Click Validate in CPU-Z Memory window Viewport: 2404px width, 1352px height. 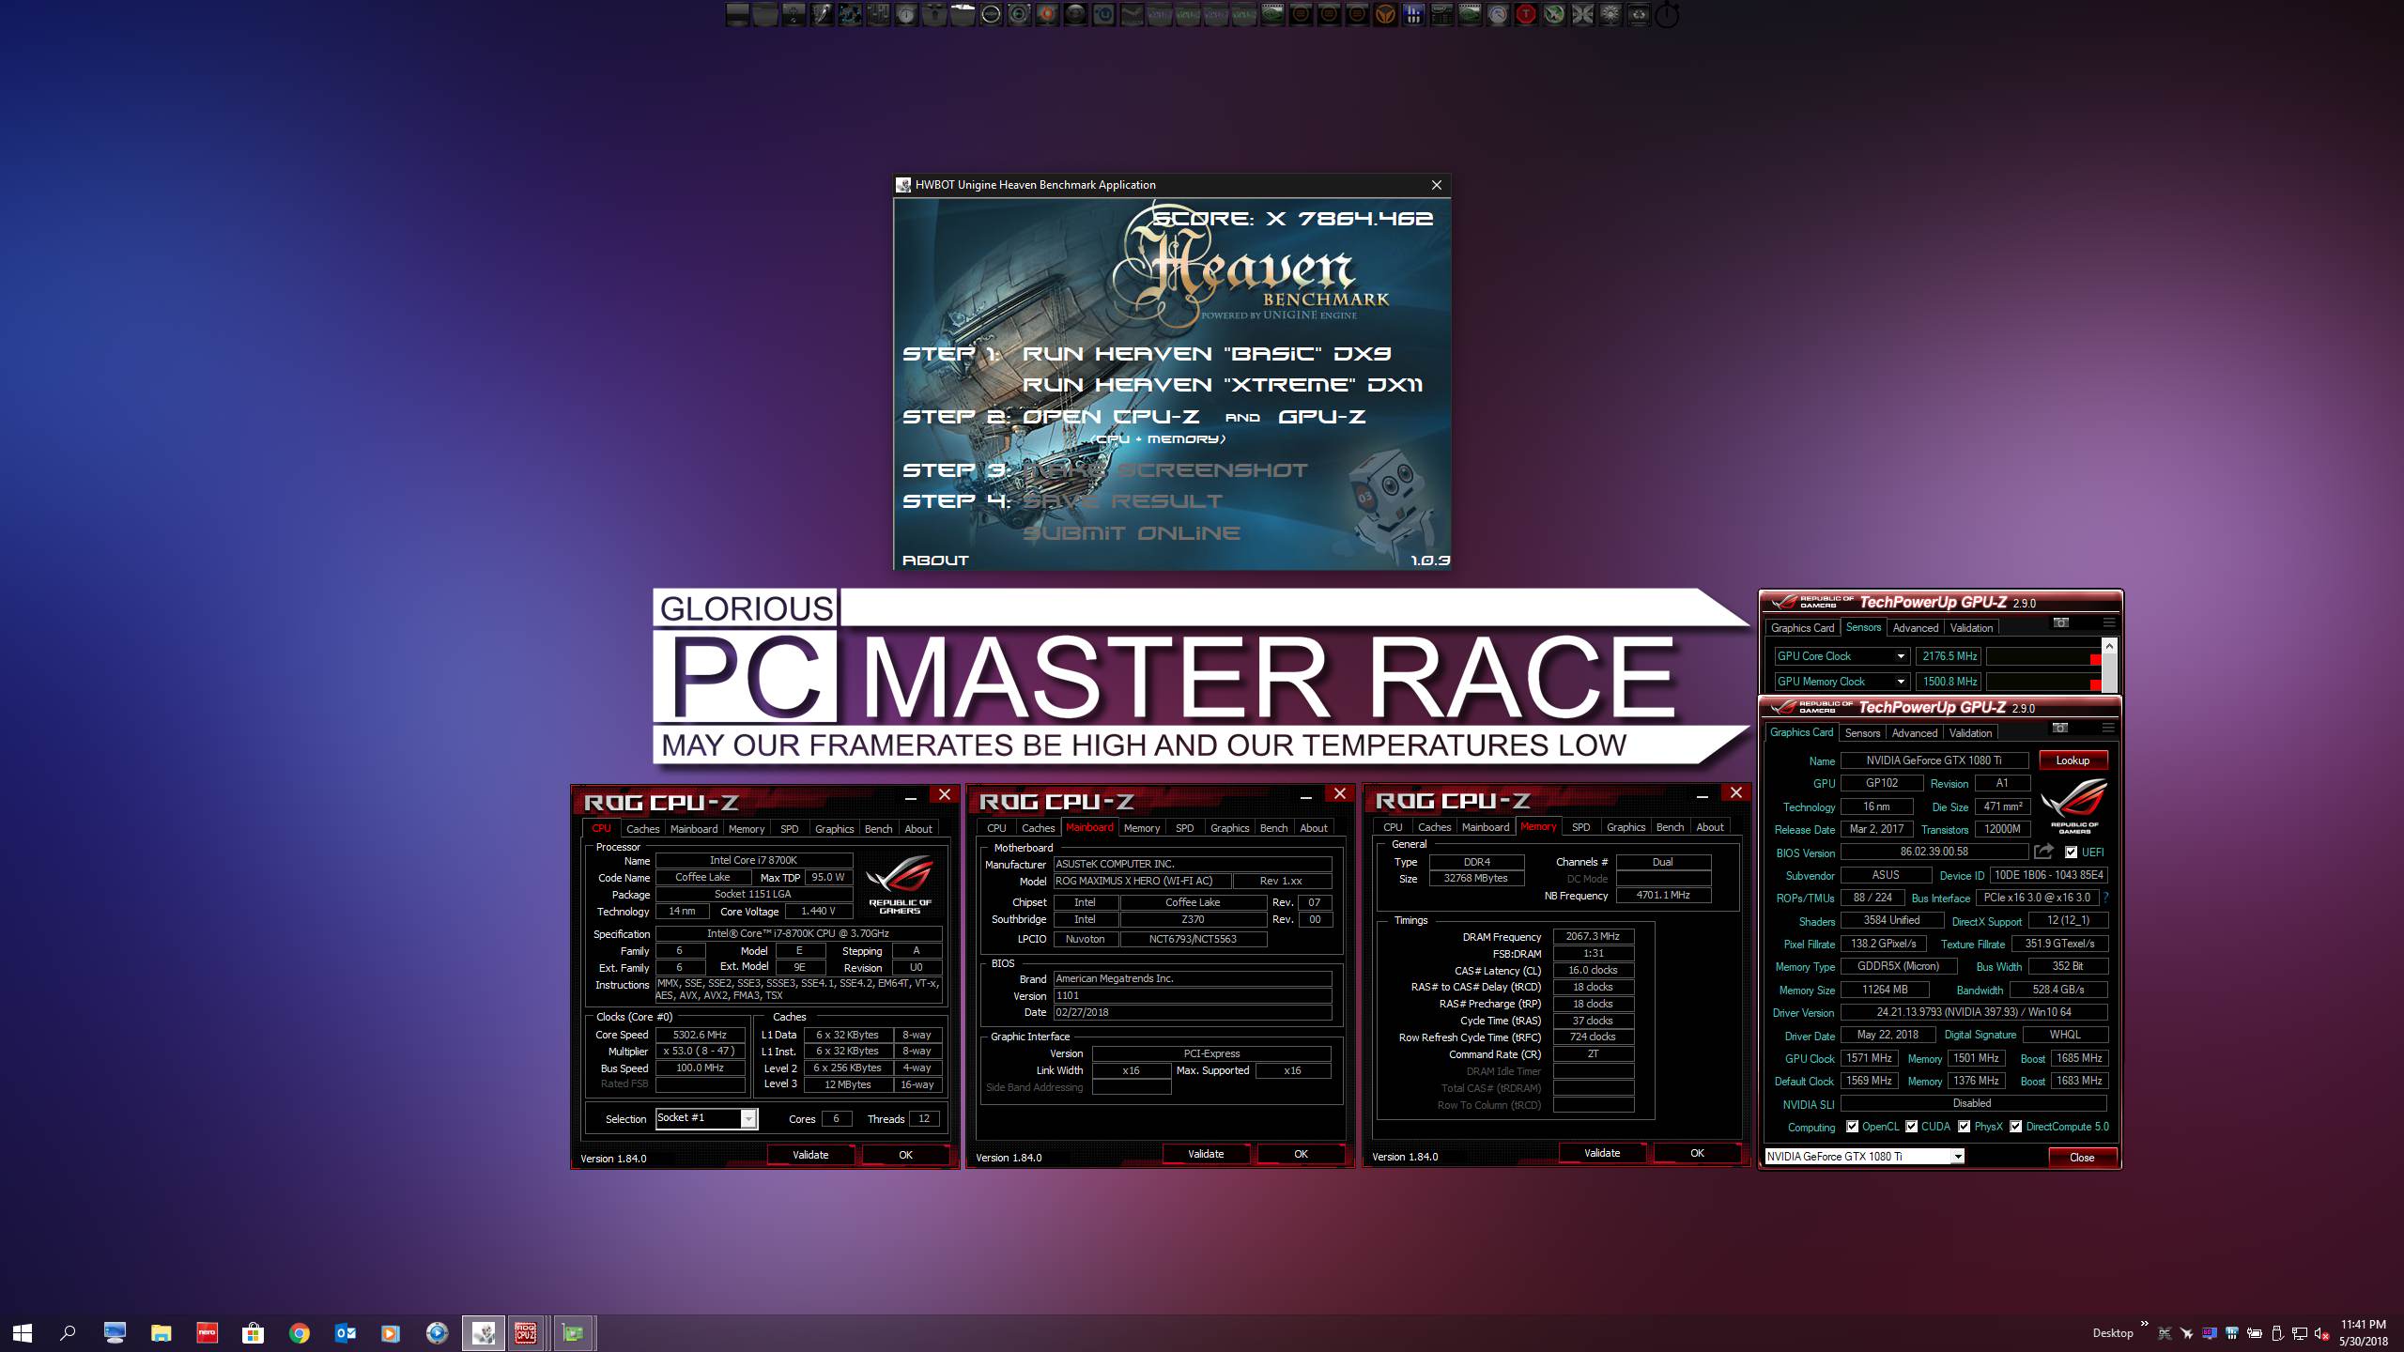pos(1602,1153)
